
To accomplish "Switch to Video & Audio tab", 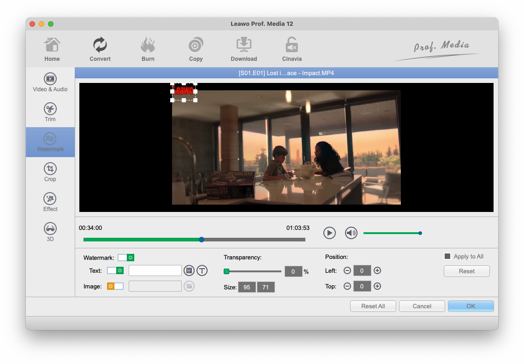I will (50, 82).
